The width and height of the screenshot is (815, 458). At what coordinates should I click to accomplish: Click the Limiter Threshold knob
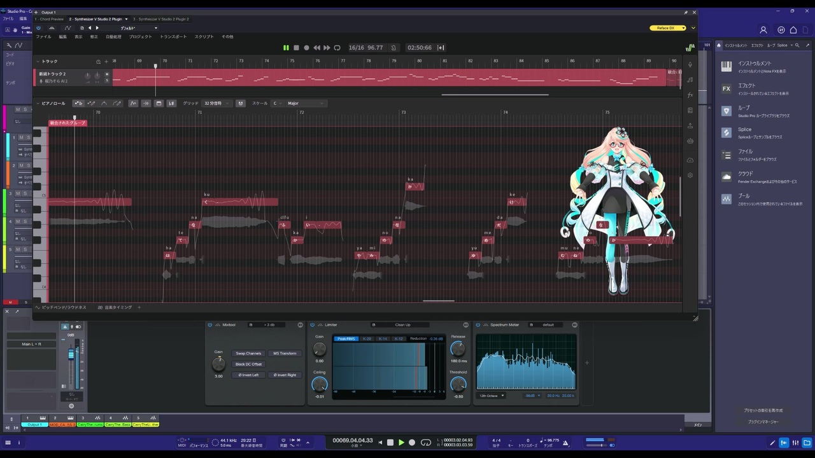point(458,384)
